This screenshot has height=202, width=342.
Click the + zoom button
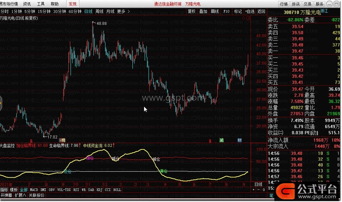(253, 190)
